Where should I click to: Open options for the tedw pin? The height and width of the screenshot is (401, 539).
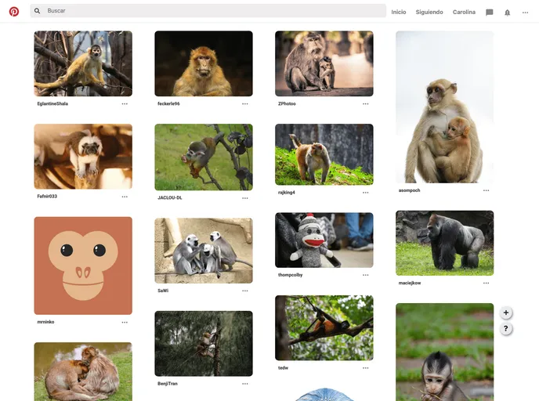(365, 367)
